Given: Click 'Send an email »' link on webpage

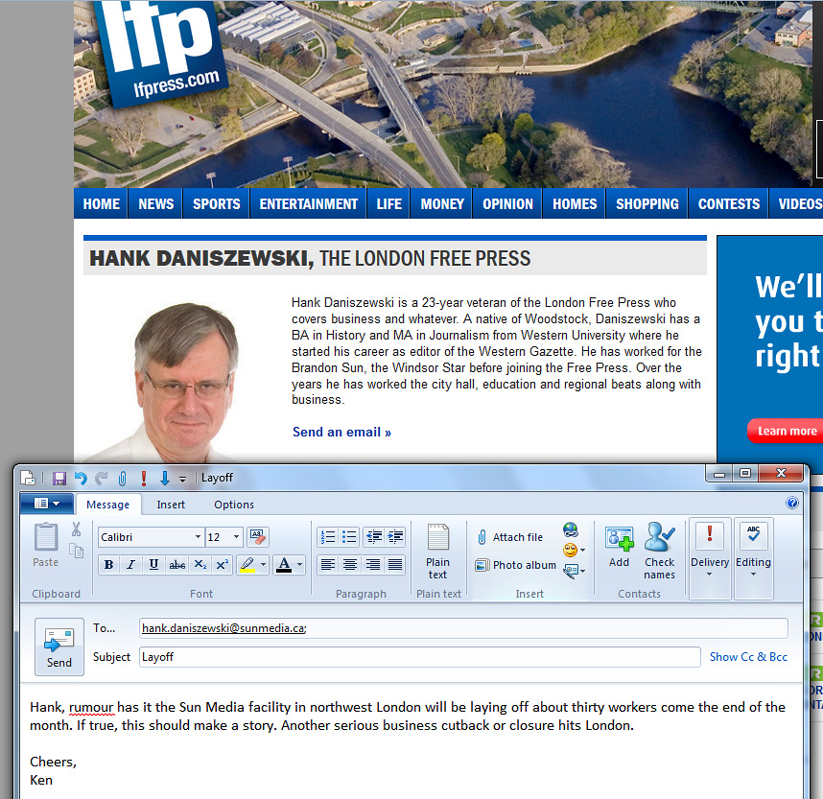Looking at the screenshot, I should point(341,432).
